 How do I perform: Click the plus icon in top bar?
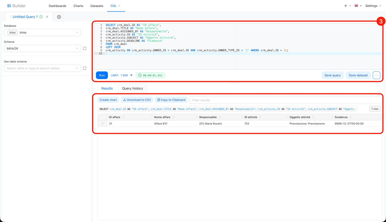pos(346,6)
